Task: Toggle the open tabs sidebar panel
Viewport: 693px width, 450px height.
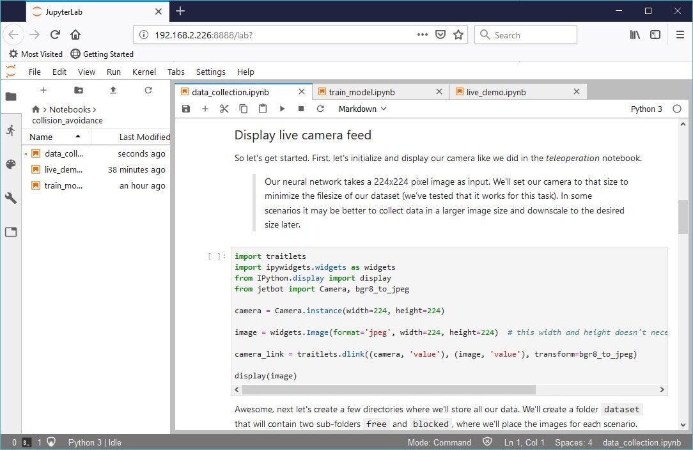Action: (x=10, y=232)
